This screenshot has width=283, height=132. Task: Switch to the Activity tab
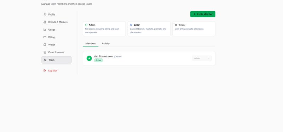click(105, 44)
